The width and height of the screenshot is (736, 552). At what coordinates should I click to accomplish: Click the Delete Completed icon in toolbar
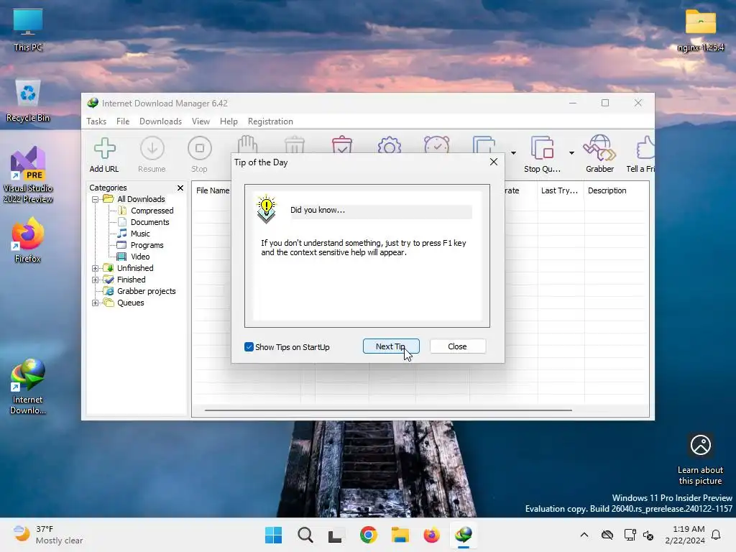pos(341,144)
